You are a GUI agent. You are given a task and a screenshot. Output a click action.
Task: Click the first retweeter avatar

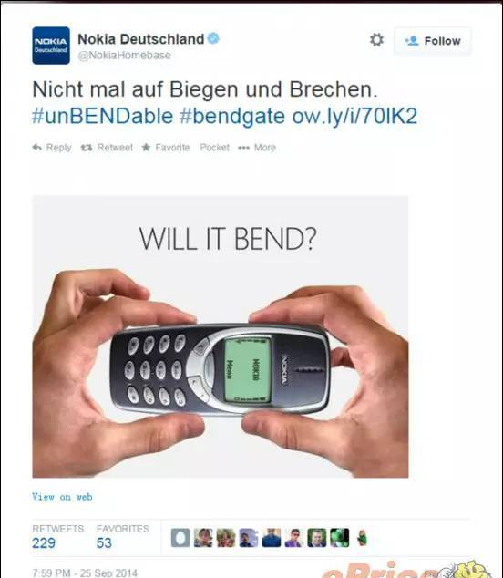180,538
